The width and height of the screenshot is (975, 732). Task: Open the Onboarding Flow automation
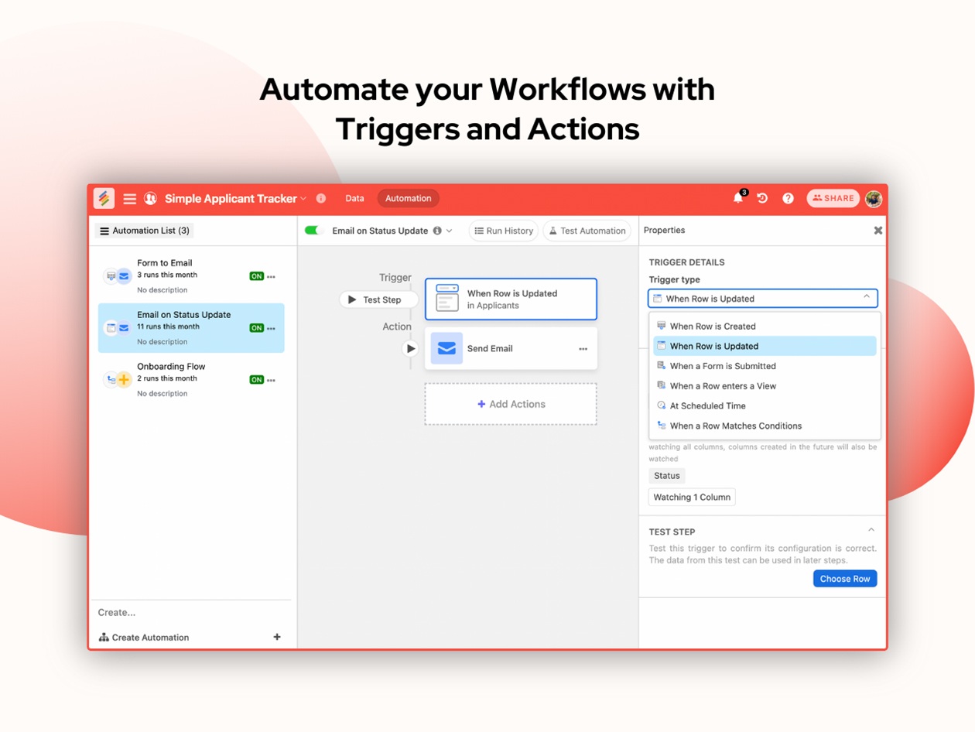coord(191,379)
